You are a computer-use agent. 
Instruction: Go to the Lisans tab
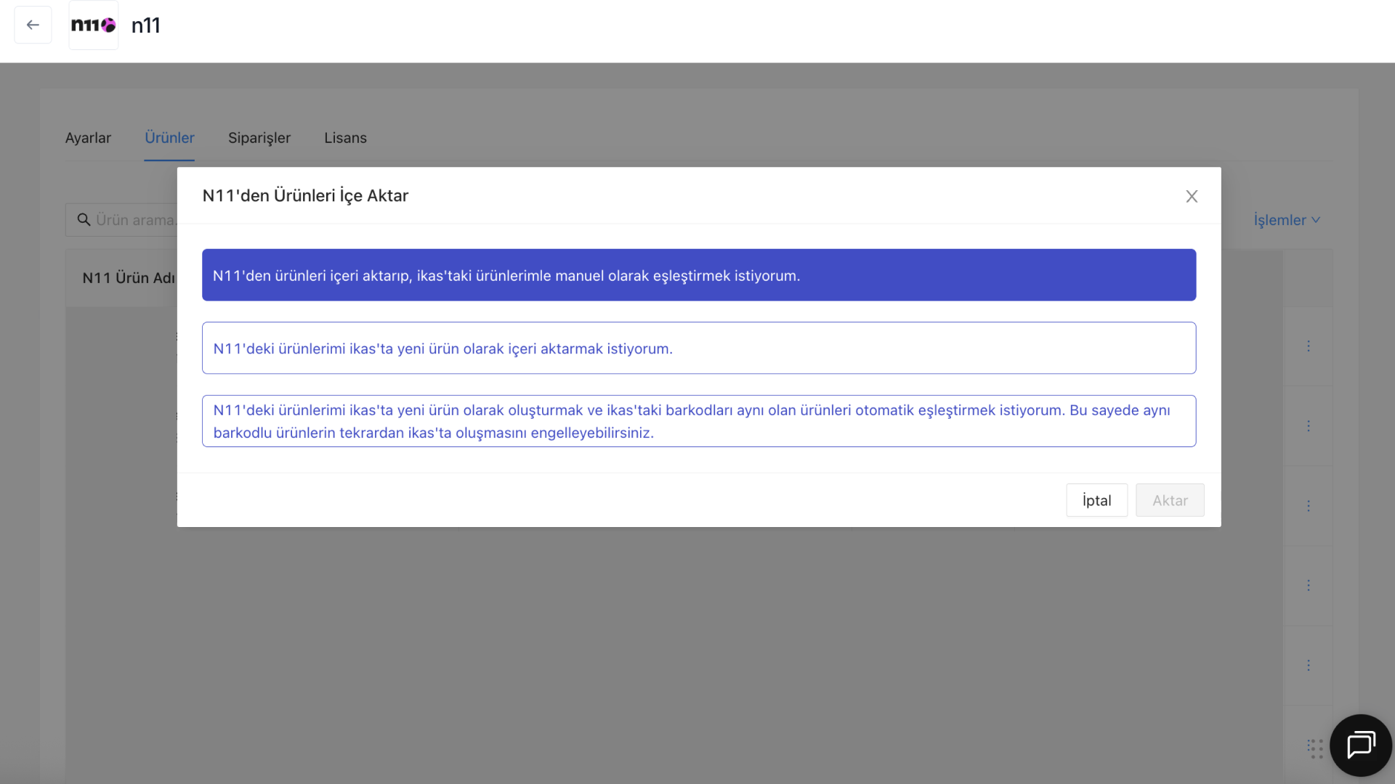point(345,138)
